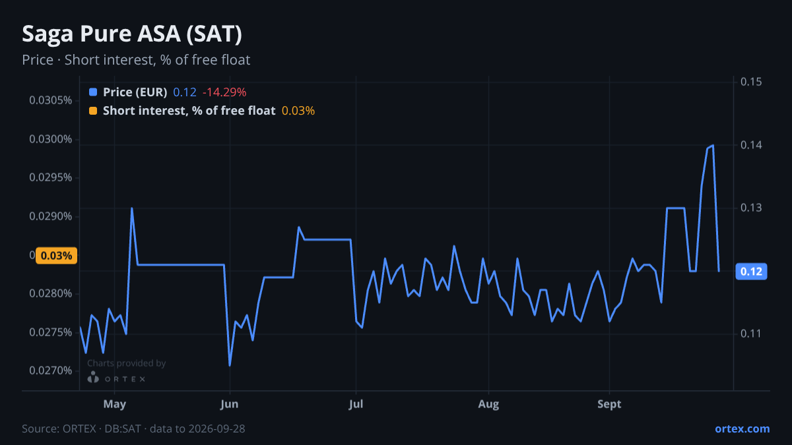The height and width of the screenshot is (445, 792).
Task: Click the orange Short interest legend swatch
Action: click(92, 111)
